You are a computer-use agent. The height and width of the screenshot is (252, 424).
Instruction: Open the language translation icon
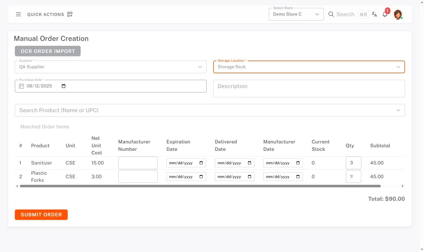374,14
